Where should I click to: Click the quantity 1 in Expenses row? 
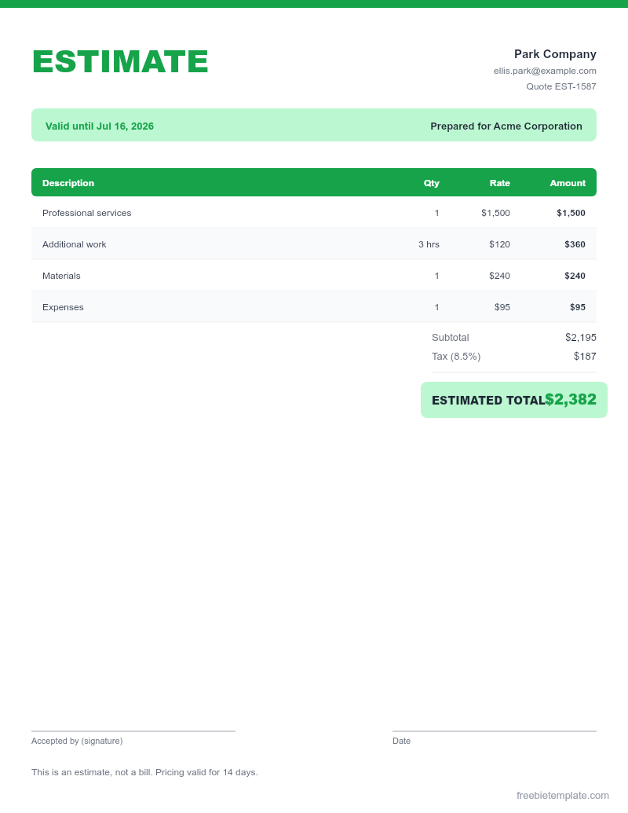tap(436, 307)
